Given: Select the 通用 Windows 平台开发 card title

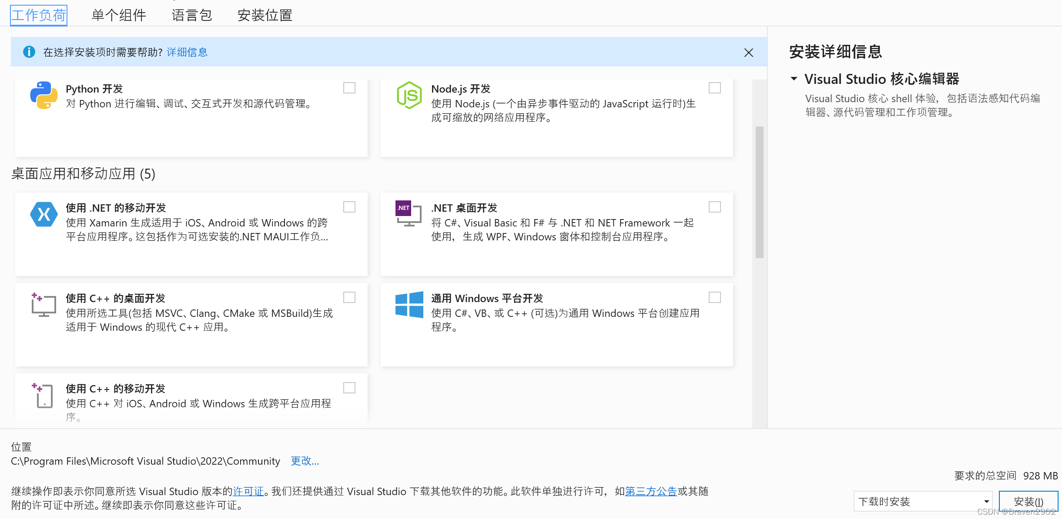Looking at the screenshot, I should coord(487,298).
